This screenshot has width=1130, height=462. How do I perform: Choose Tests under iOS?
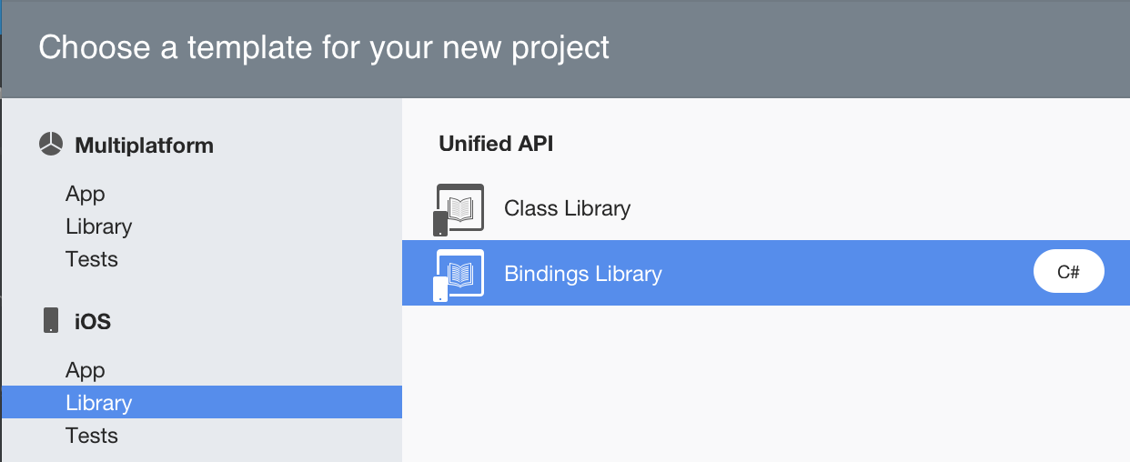click(92, 436)
